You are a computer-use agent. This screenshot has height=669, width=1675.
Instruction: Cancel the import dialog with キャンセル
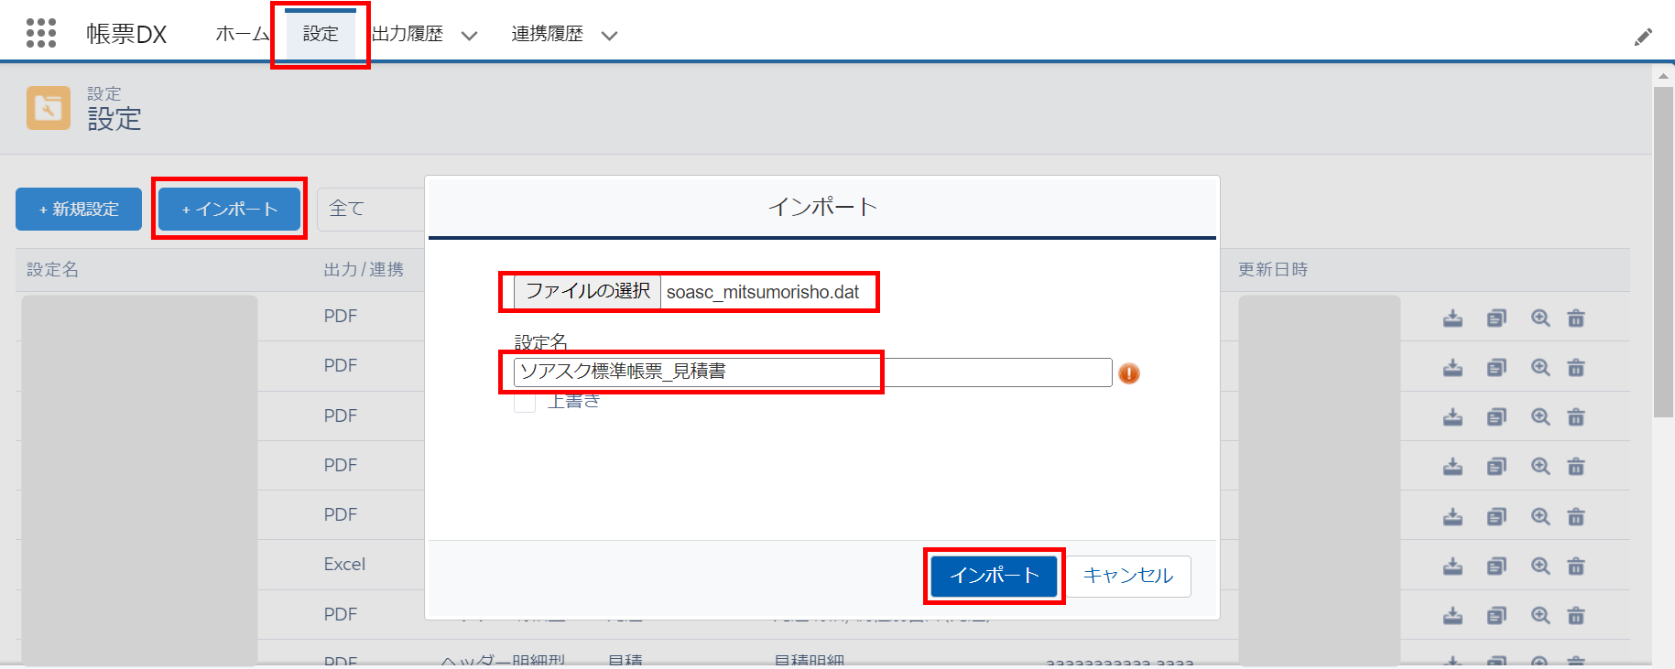pyautogui.click(x=1128, y=576)
